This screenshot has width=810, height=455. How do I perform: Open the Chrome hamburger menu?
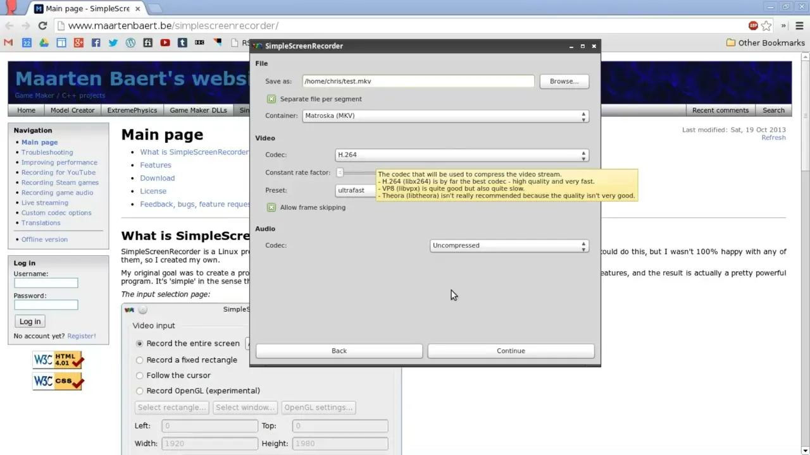point(799,26)
